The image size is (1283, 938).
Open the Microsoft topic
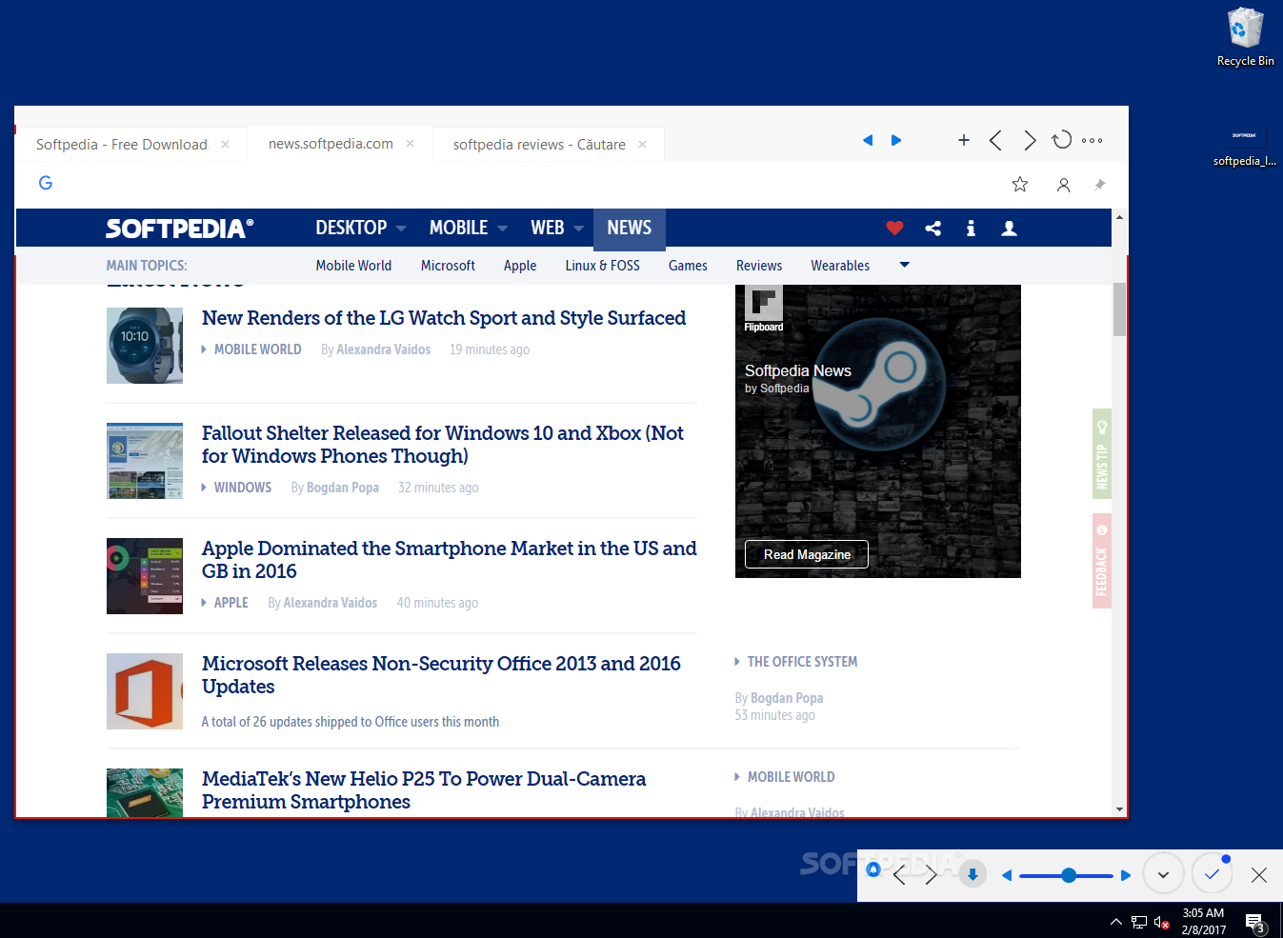point(448,266)
